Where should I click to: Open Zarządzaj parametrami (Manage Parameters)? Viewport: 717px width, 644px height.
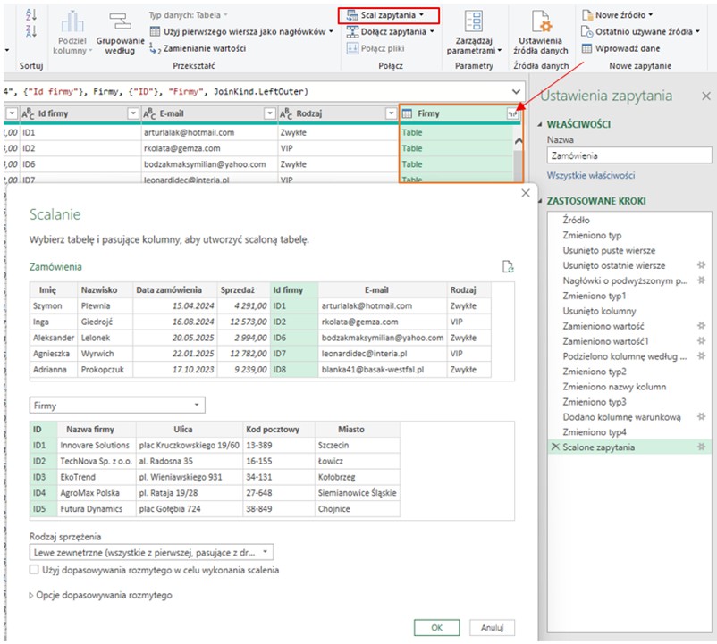pos(475,29)
